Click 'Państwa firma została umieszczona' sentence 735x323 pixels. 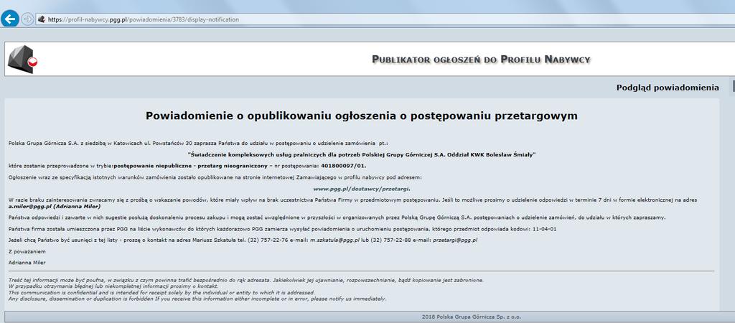[283, 228]
